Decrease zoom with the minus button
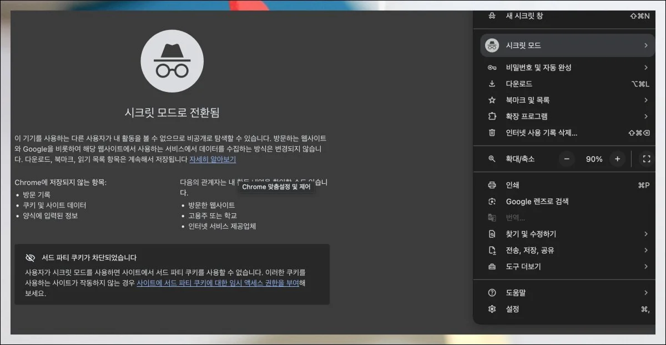 (x=567, y=159)
